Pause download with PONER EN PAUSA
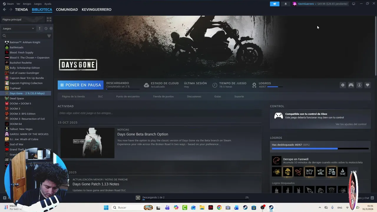377x212 pixels. pos(80,85)
